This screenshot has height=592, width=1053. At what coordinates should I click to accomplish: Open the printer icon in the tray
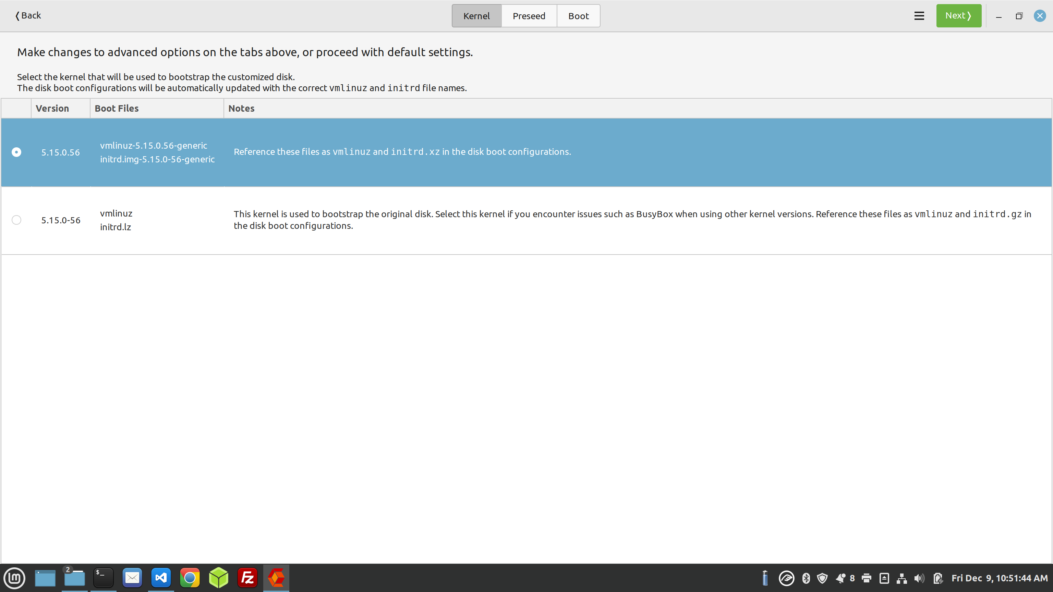(867, 578)
